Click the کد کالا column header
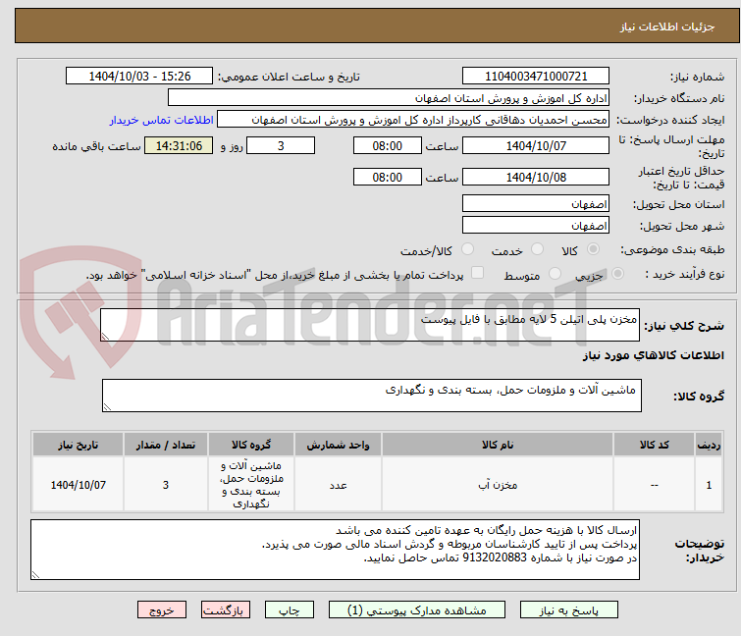The image size is (741, 636). coord(654,445)
